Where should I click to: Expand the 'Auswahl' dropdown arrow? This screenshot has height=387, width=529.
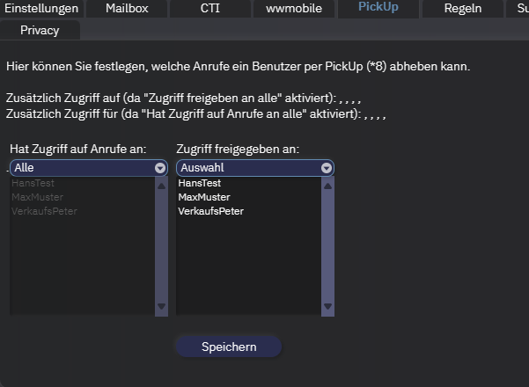327,167
